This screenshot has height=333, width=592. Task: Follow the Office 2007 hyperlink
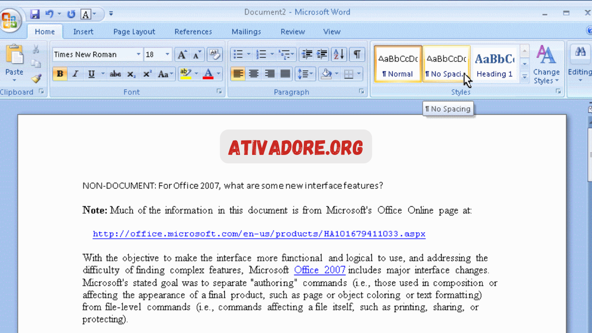point(320,270)
